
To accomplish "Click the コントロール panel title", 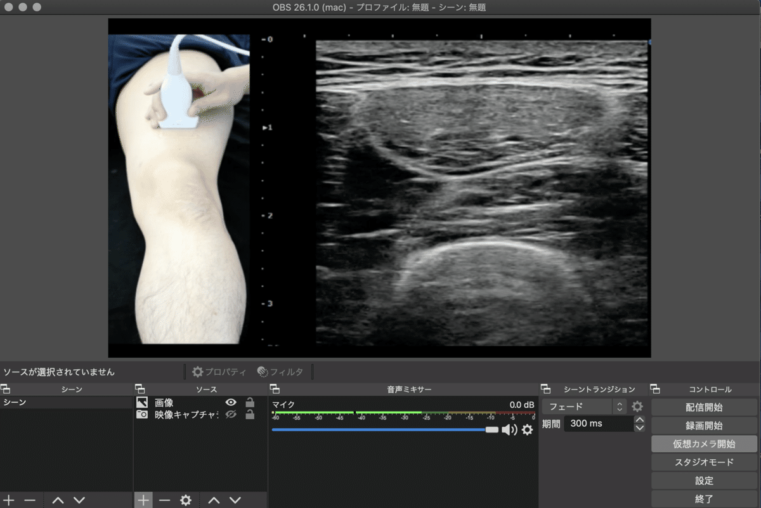I will pos(710,389).
